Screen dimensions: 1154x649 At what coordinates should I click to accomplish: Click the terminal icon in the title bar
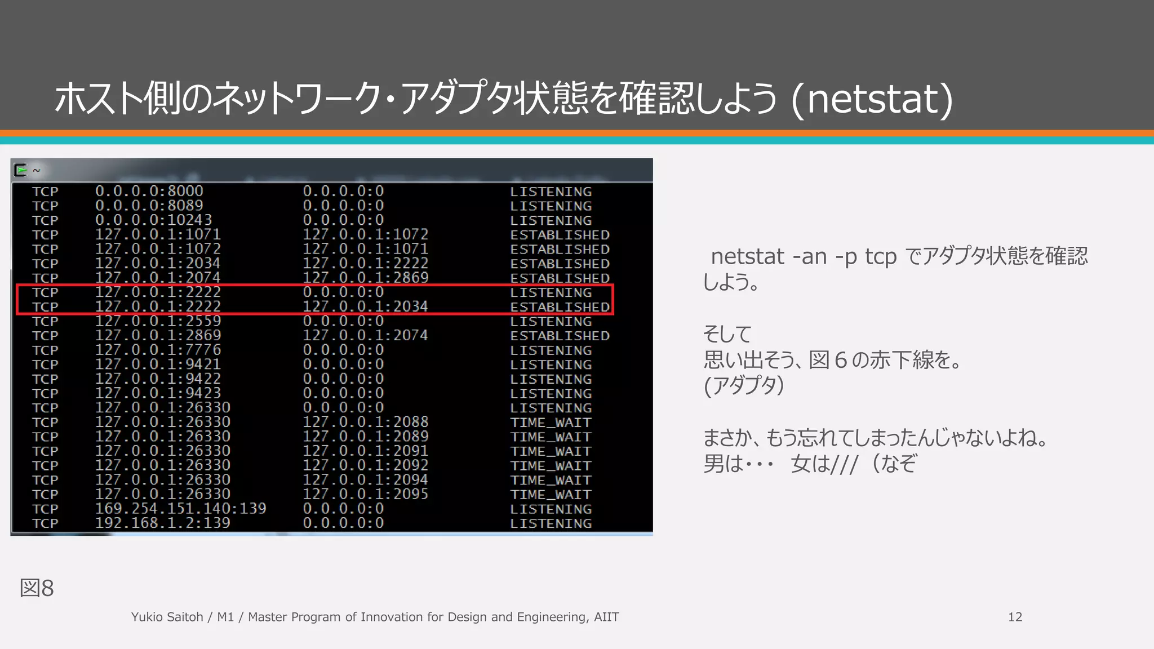click(21, 170)
